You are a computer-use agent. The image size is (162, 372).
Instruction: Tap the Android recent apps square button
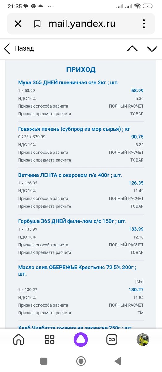44,361
